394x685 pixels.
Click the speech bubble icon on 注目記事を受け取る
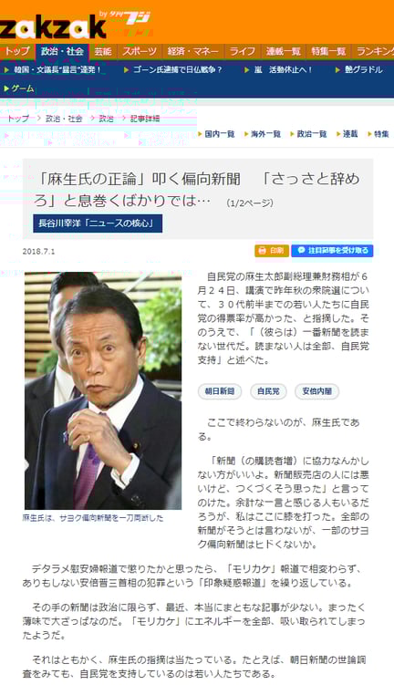tap(301, 250)
